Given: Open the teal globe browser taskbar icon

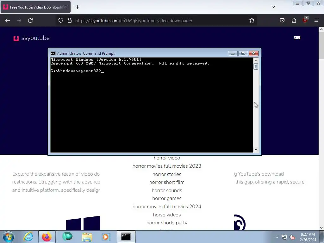Looking at the screenshot, I should [x=67, y=237].
